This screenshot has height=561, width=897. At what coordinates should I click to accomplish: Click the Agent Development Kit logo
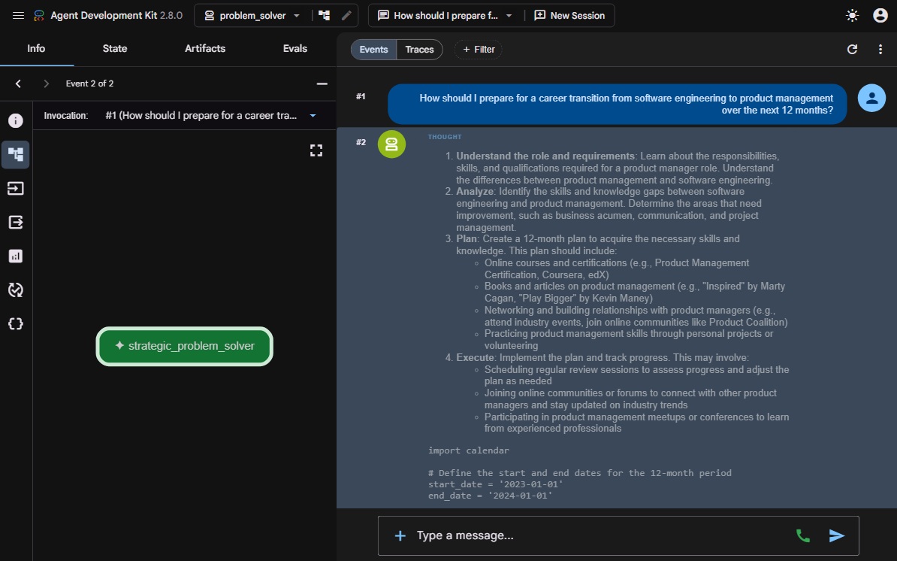tap(39, 16)
